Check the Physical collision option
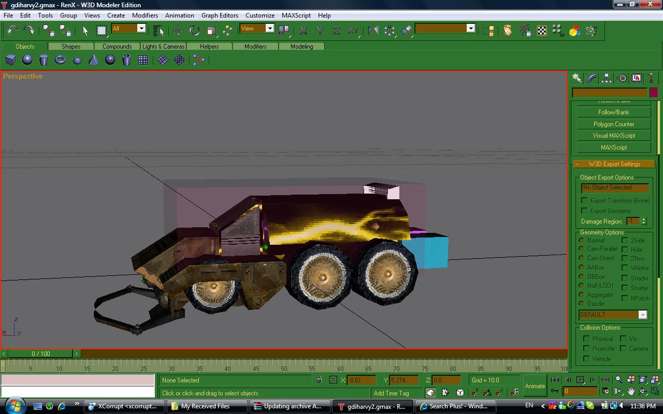663x414 pixels. [x=586, y=338]
